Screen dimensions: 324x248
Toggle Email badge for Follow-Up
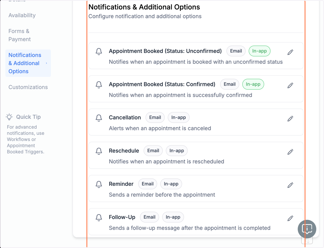(150, 217)
